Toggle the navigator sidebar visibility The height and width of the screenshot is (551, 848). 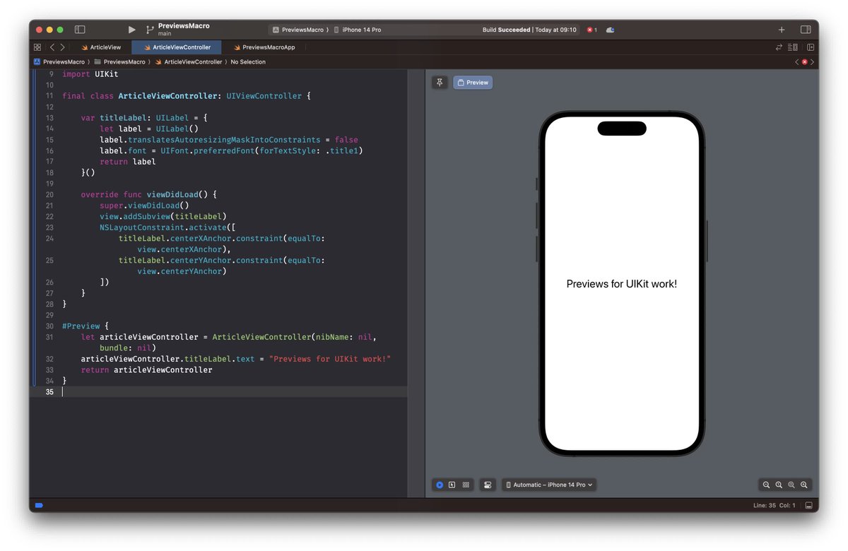[x=80, y=29]
